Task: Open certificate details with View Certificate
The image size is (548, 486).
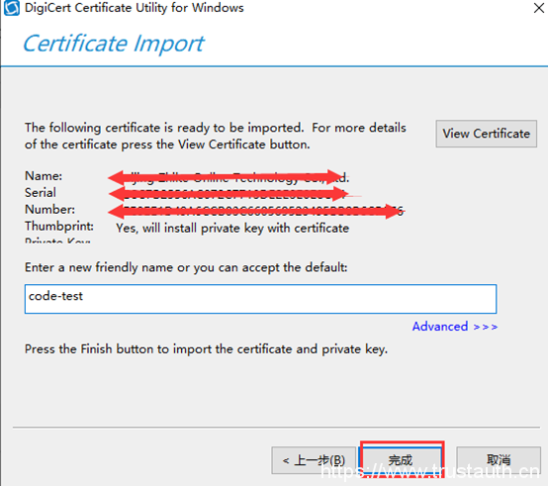Action: click(486, 134)
